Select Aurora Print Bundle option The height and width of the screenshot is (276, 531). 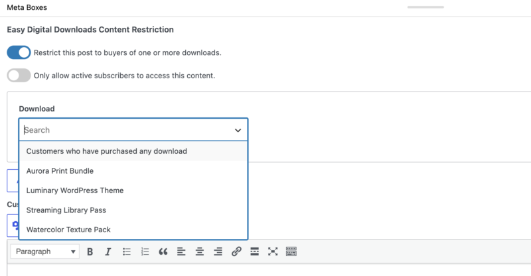[x=133, y=171]
